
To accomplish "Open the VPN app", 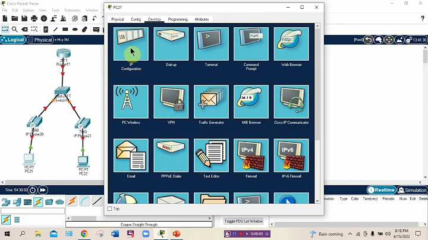I will point(171,102).
